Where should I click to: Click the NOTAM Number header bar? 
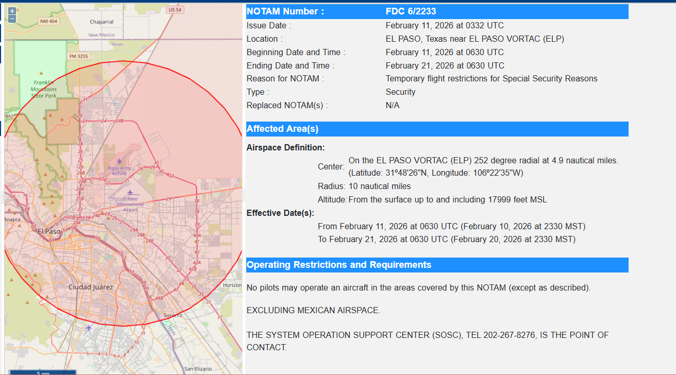coord(285,11)
